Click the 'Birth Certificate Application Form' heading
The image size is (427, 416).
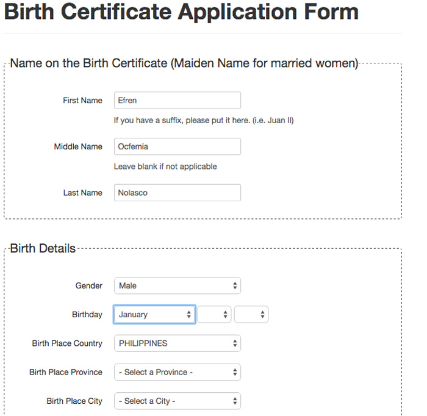click(x=181, y=12)
